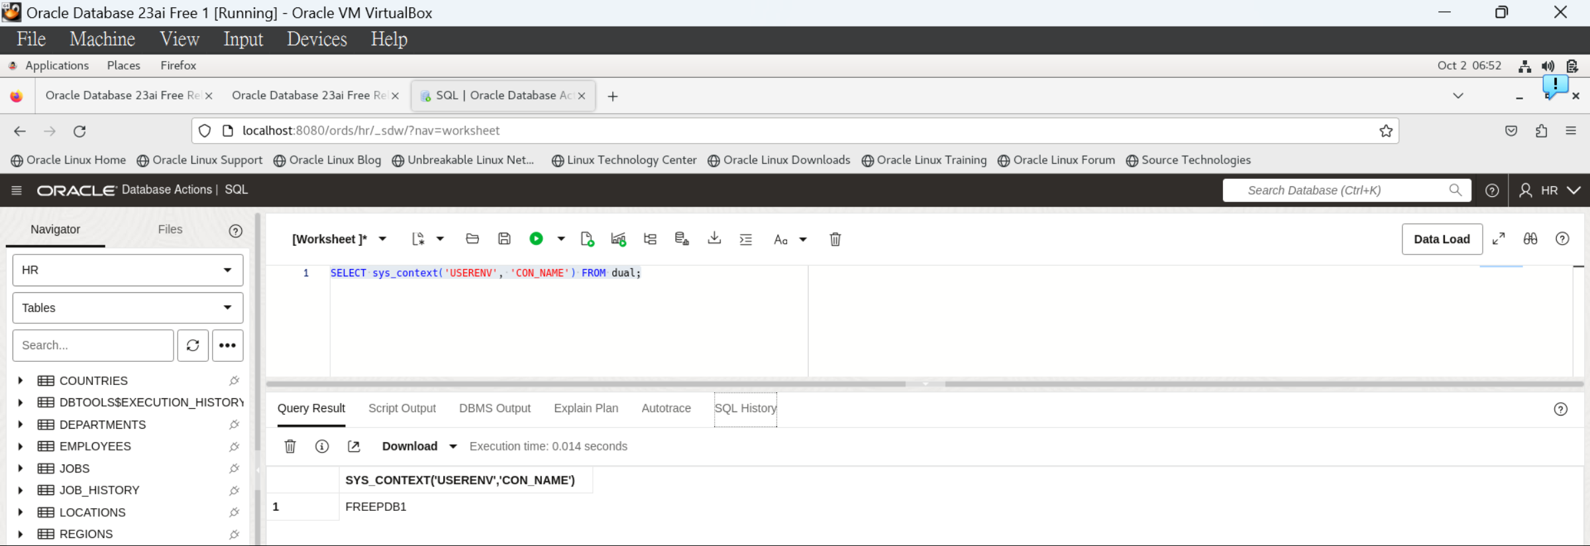Show query result info icon
1590x546 pixels.
[322, 446]
